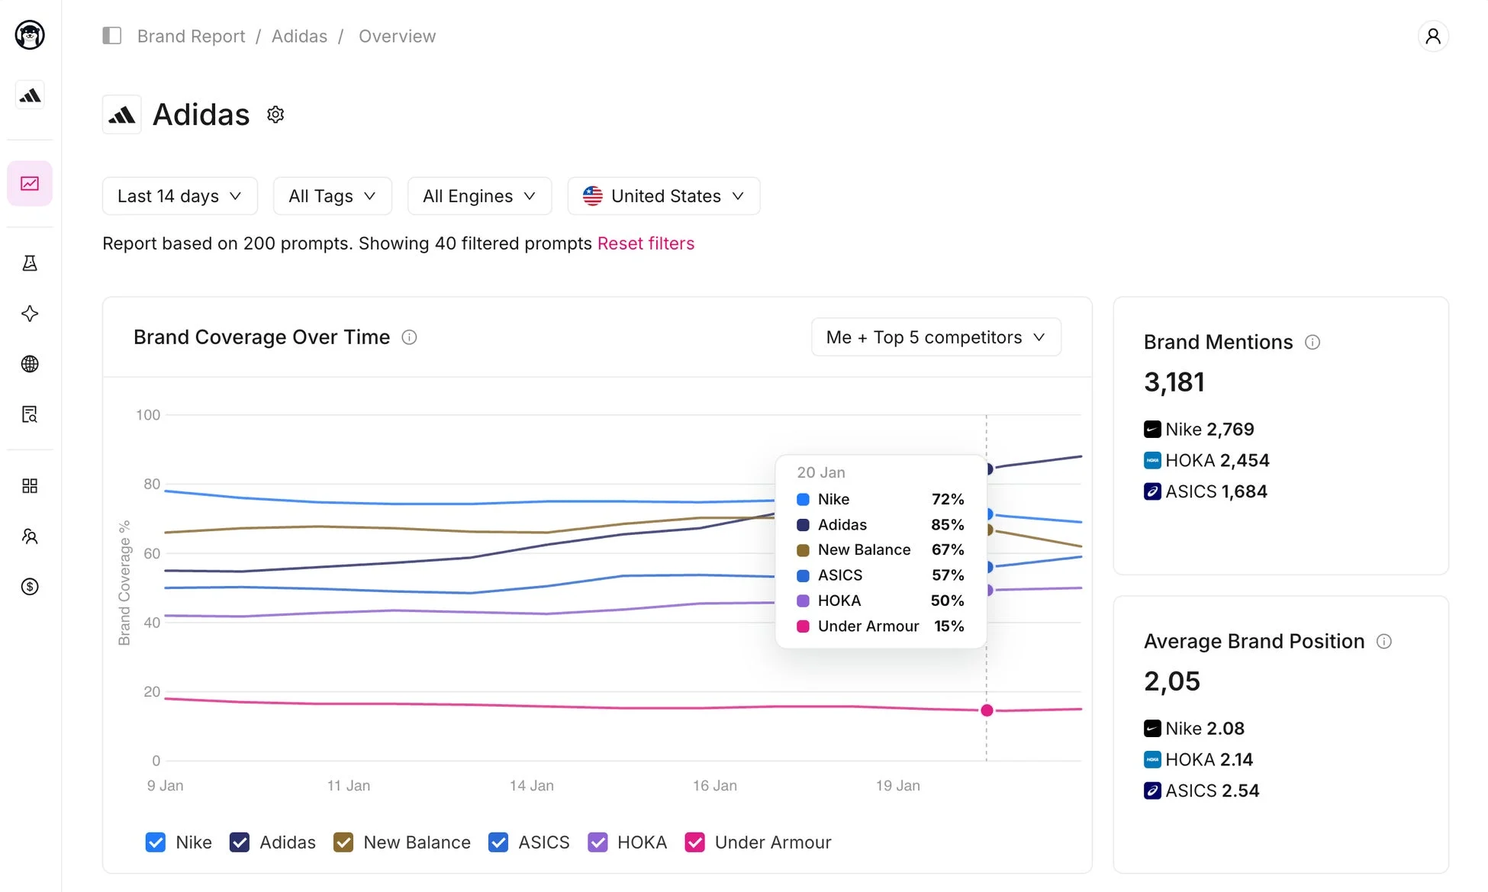This screenshot has width=1488, height=892.
Task: Open the grid dashboard sidebar icon
Action: tap(30, 486)
